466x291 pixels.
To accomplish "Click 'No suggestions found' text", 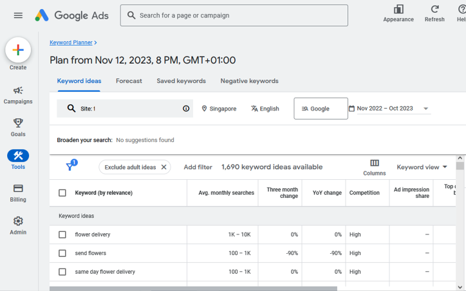I will 145,140.
